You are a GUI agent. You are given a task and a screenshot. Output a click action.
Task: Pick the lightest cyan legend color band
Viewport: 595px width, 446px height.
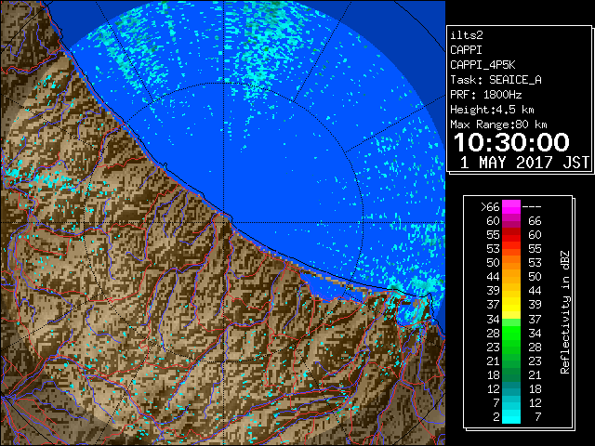click(x=511, y=419)
